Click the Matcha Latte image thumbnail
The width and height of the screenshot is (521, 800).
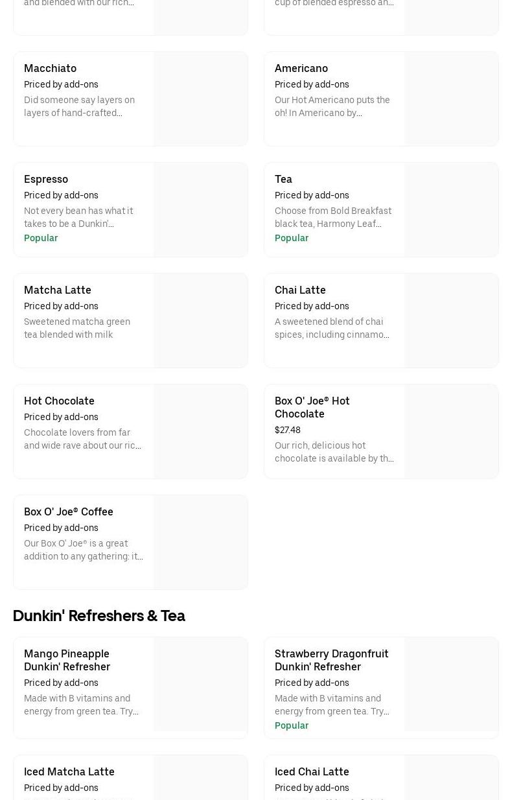tap(200, 321)
